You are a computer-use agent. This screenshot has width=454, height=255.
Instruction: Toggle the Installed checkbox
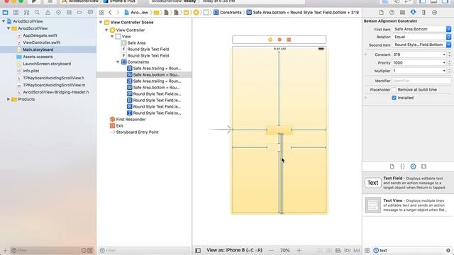tap(394, 98)
